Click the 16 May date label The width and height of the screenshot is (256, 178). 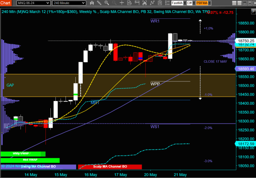pyautogui.click(x=91, y=175)
